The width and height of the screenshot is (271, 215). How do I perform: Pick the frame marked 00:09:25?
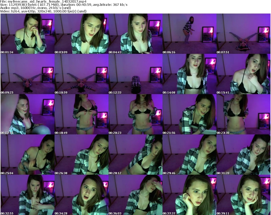[x=28, y=74]
